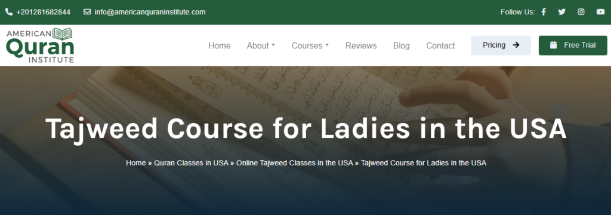Email info@americanquraninstitute.com link
Screen dimensions: 611x215
[150, 12]
